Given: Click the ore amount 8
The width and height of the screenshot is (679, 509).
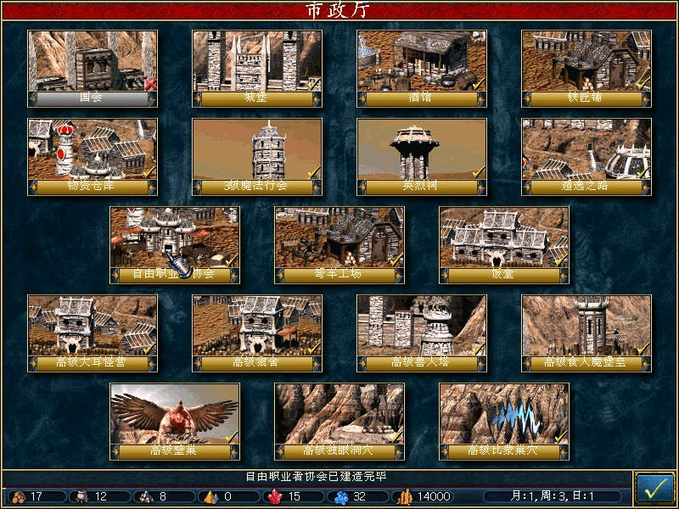Looking at the screenshot, I should (163, 496).
